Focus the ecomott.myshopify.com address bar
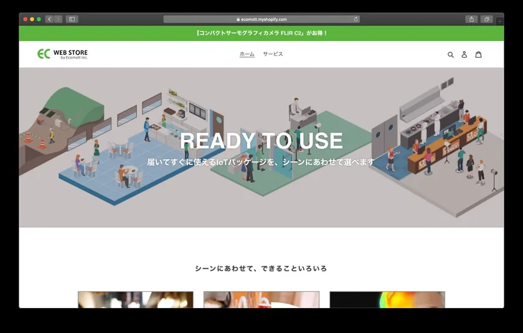 coord(261,19)
